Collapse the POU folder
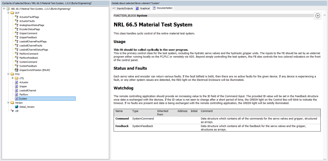 pyautogui.click(x=8, y=74)
